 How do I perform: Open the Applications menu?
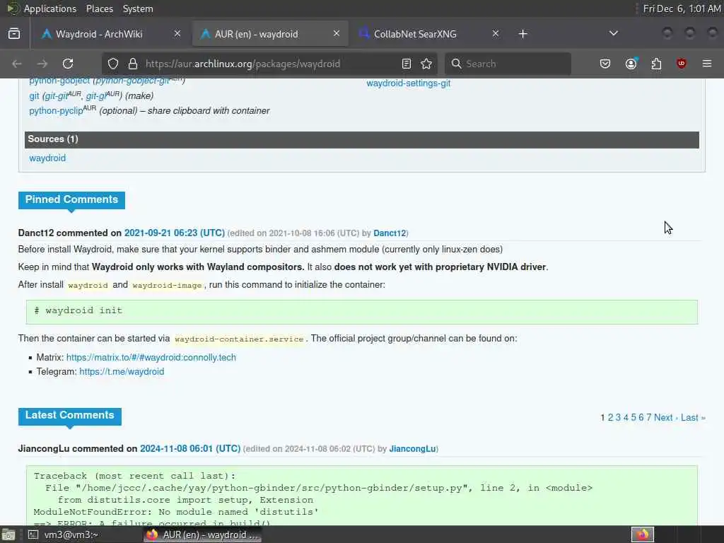[50, 8]
